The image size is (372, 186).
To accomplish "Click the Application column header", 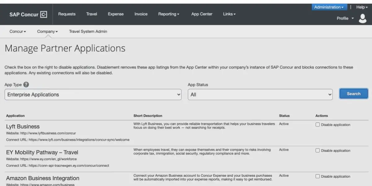I will [x=15, y=116].
